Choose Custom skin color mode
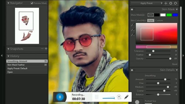Image resolution: width=185 pixels, height=104 pixels. 159,21
